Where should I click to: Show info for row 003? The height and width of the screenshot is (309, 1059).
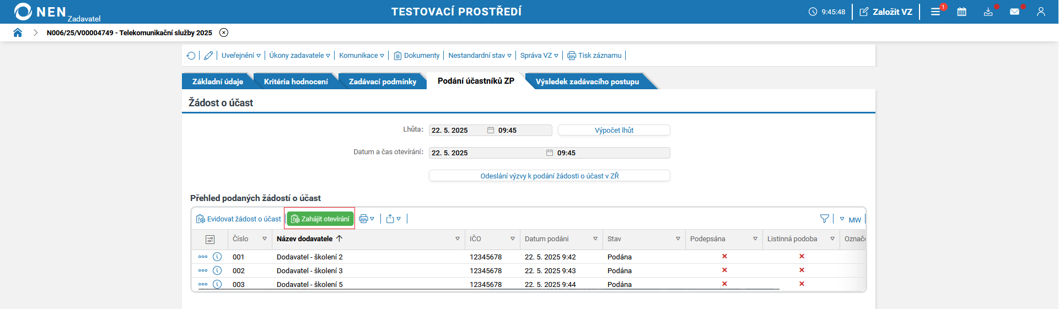[x=217, y=284]
